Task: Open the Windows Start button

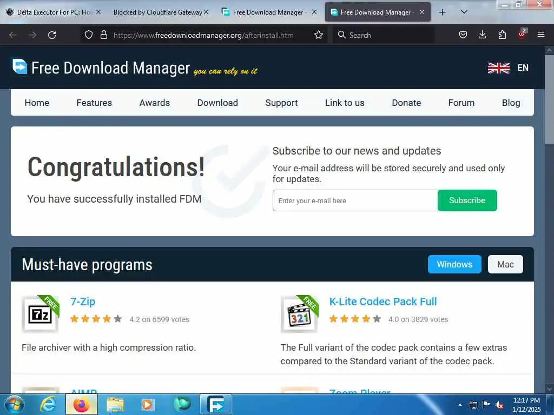Action: (x=14, y=404)
